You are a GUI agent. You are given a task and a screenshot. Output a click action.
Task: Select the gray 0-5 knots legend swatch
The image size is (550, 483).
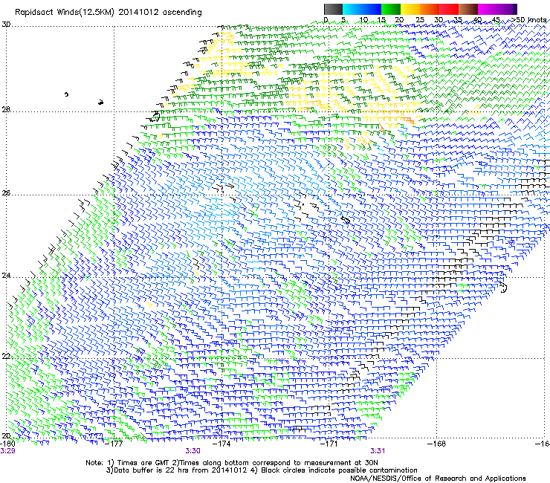pyautogui.click(x=333, y=9)
